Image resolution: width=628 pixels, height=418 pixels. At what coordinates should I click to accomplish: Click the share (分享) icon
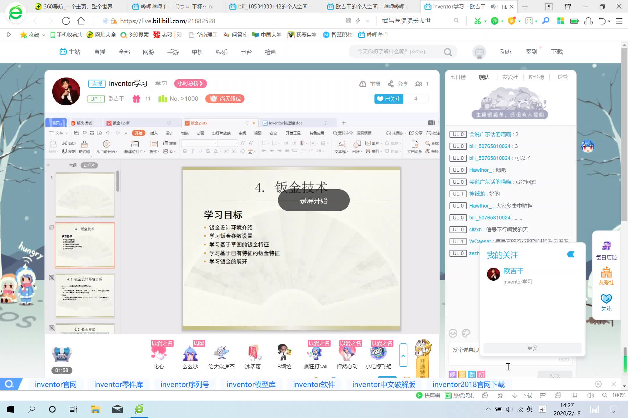[391, 84]
